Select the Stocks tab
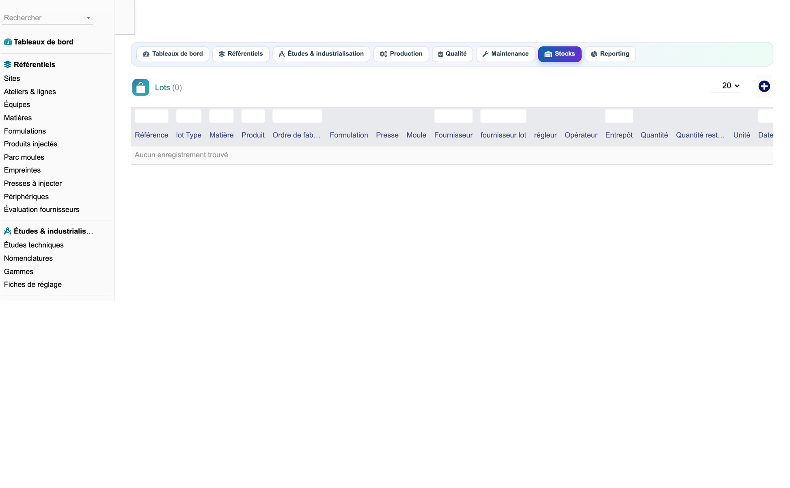Viewport: 790px width, 488px height. coord(560,54)
